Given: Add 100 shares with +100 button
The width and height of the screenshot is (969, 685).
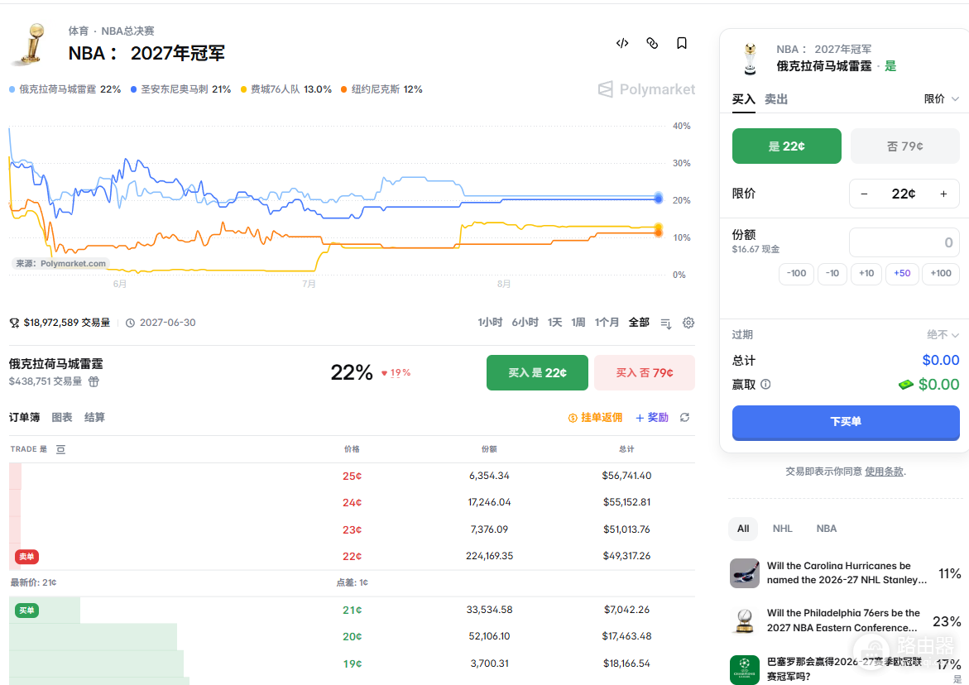Looking at the screenshot, I should (x=941, y=273).
